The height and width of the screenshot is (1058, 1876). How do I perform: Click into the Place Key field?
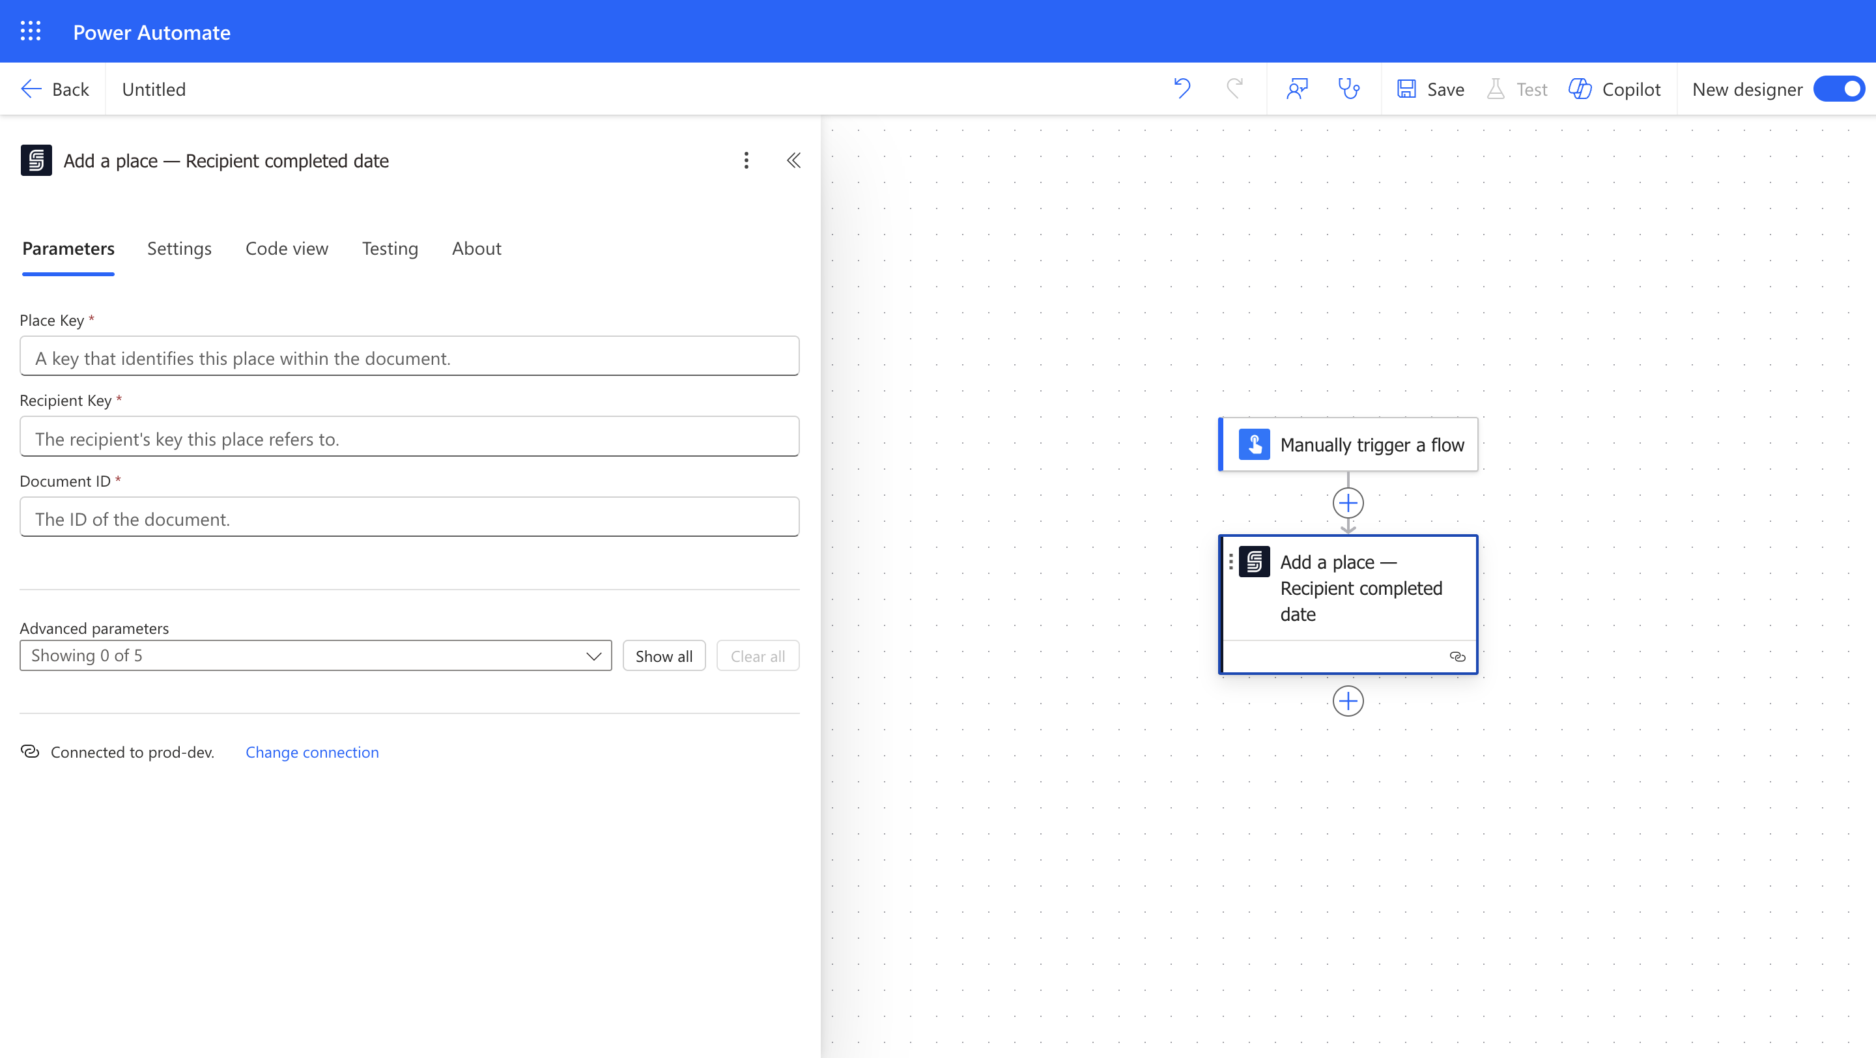(x=409, y=357)
